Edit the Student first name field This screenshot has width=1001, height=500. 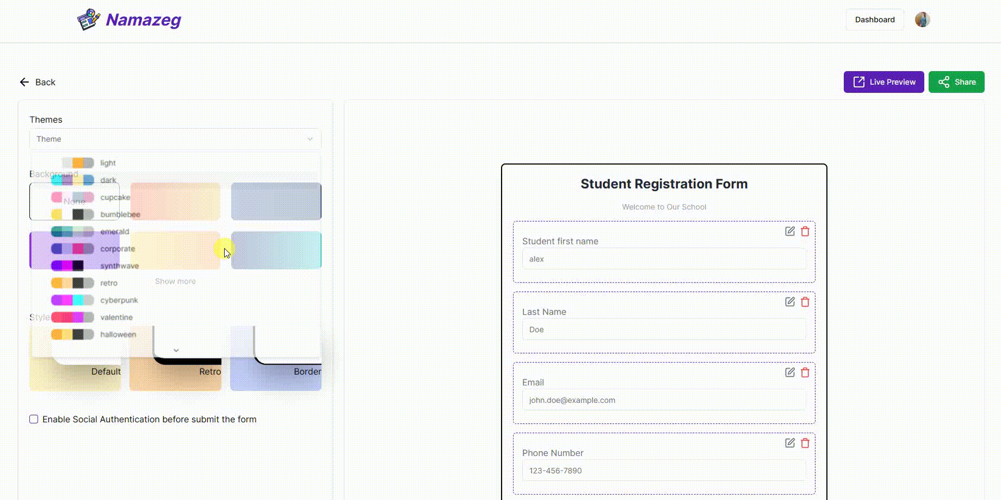(x=790, y=231)
